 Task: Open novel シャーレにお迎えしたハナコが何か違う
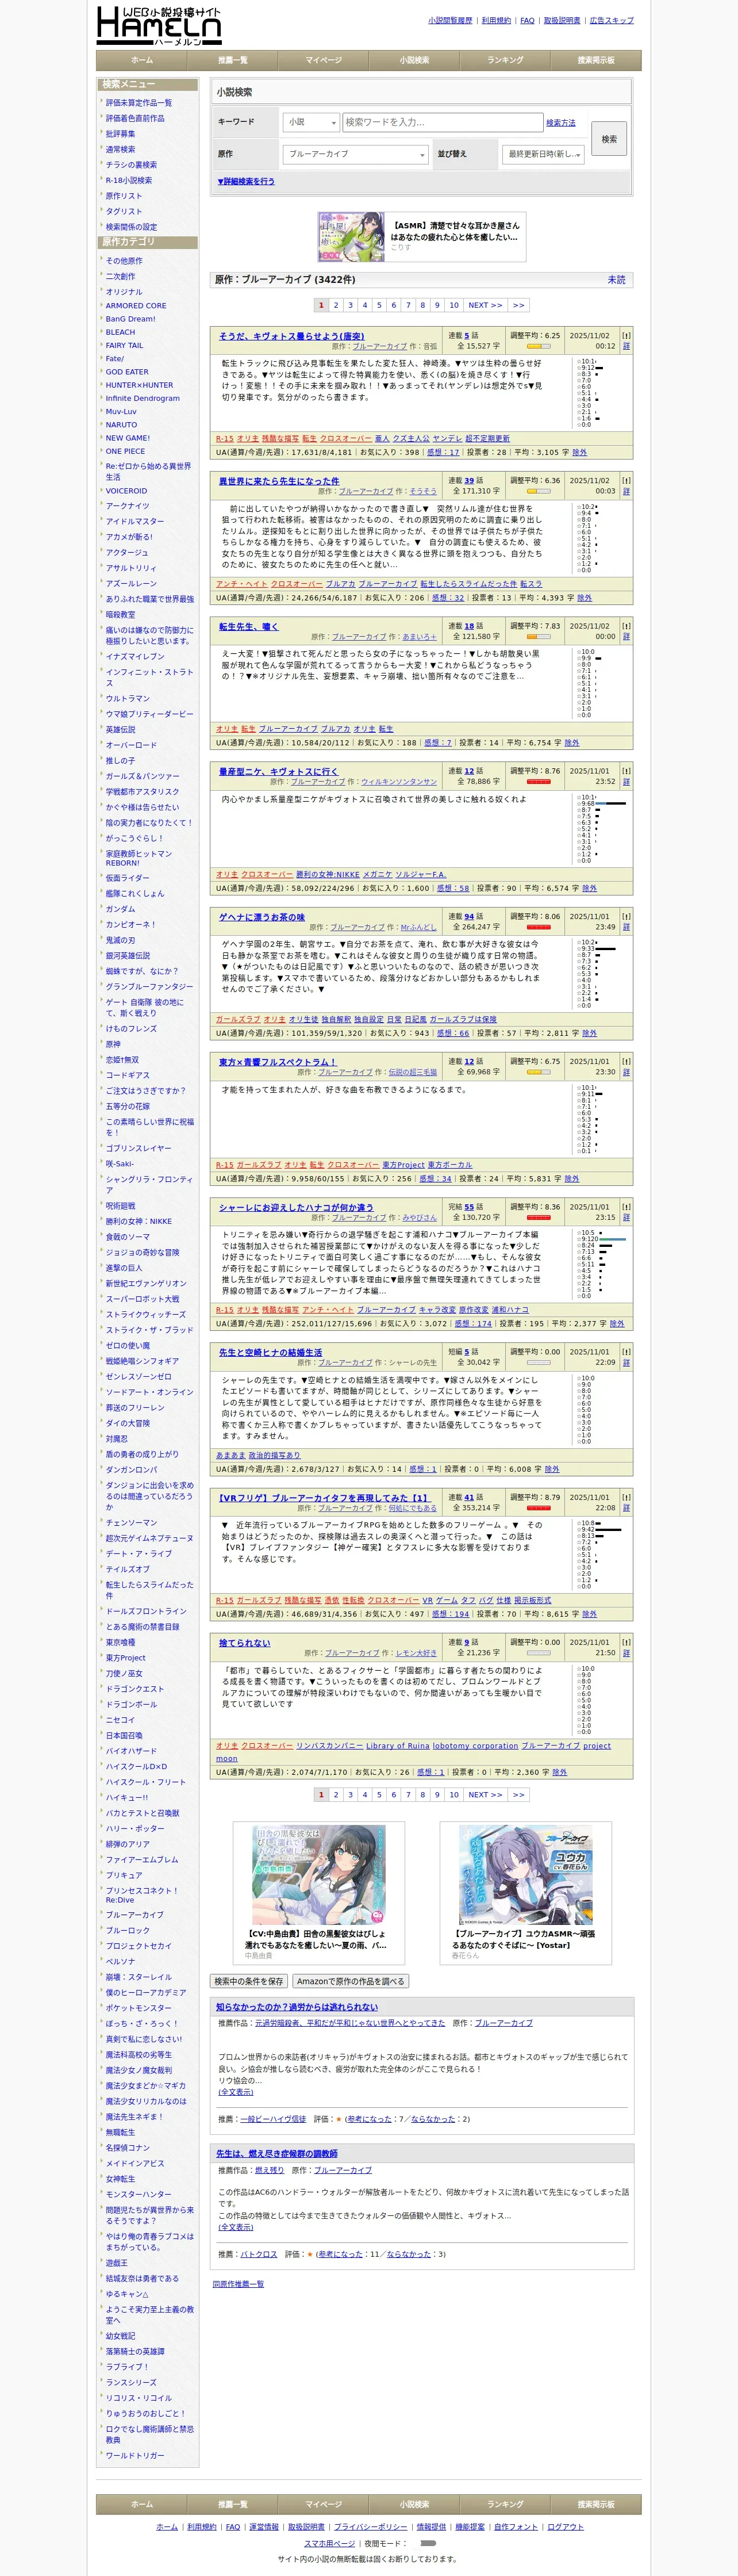(296, 1207)
